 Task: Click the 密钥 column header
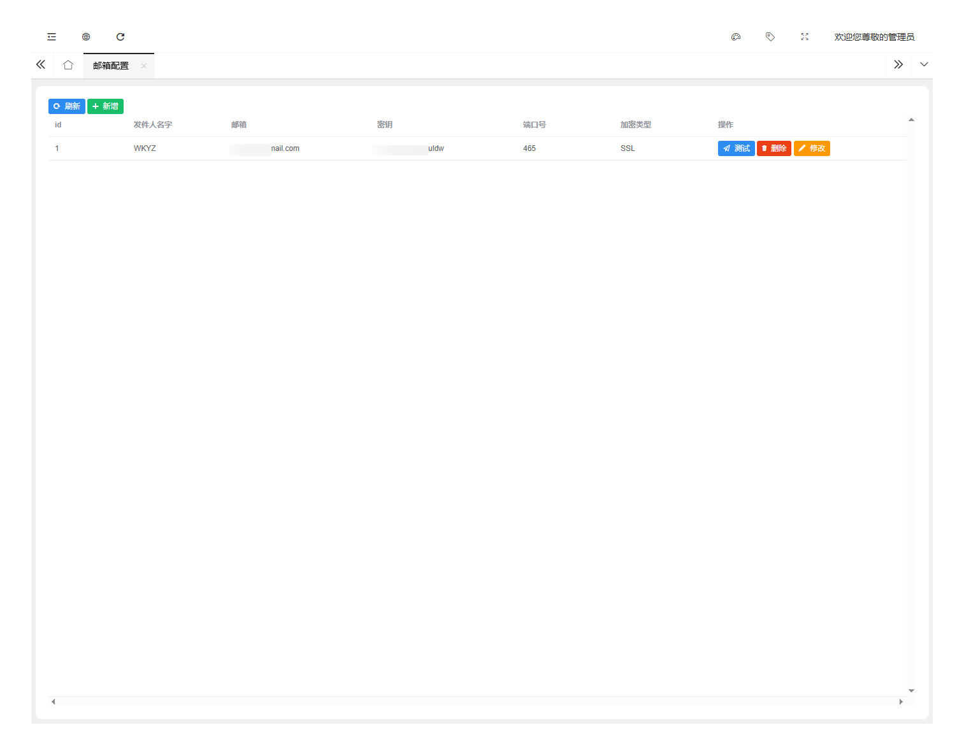pyautogui.click(x=385, y=125)
